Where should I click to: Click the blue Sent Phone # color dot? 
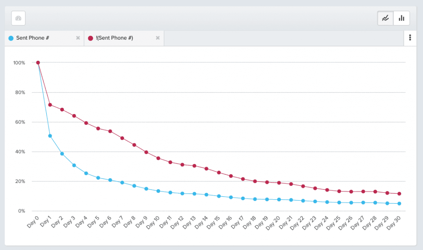click(11, 38)
